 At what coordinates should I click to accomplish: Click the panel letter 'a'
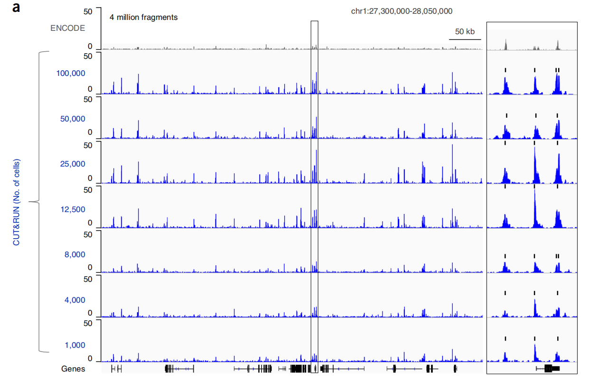(x=17, y=8)
